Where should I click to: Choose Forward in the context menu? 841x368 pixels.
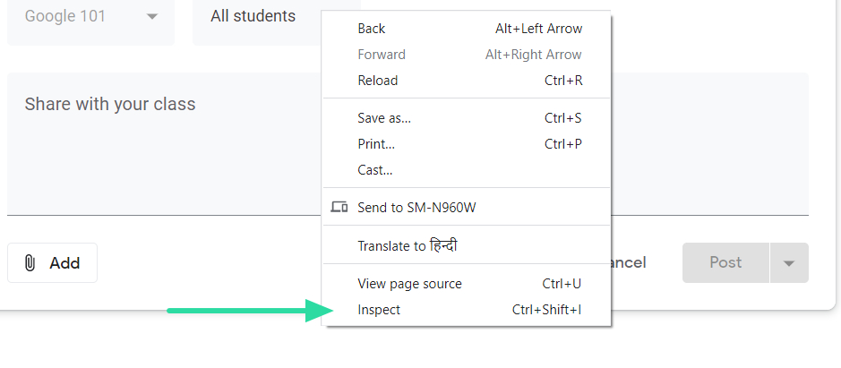[x=382, y=55]
